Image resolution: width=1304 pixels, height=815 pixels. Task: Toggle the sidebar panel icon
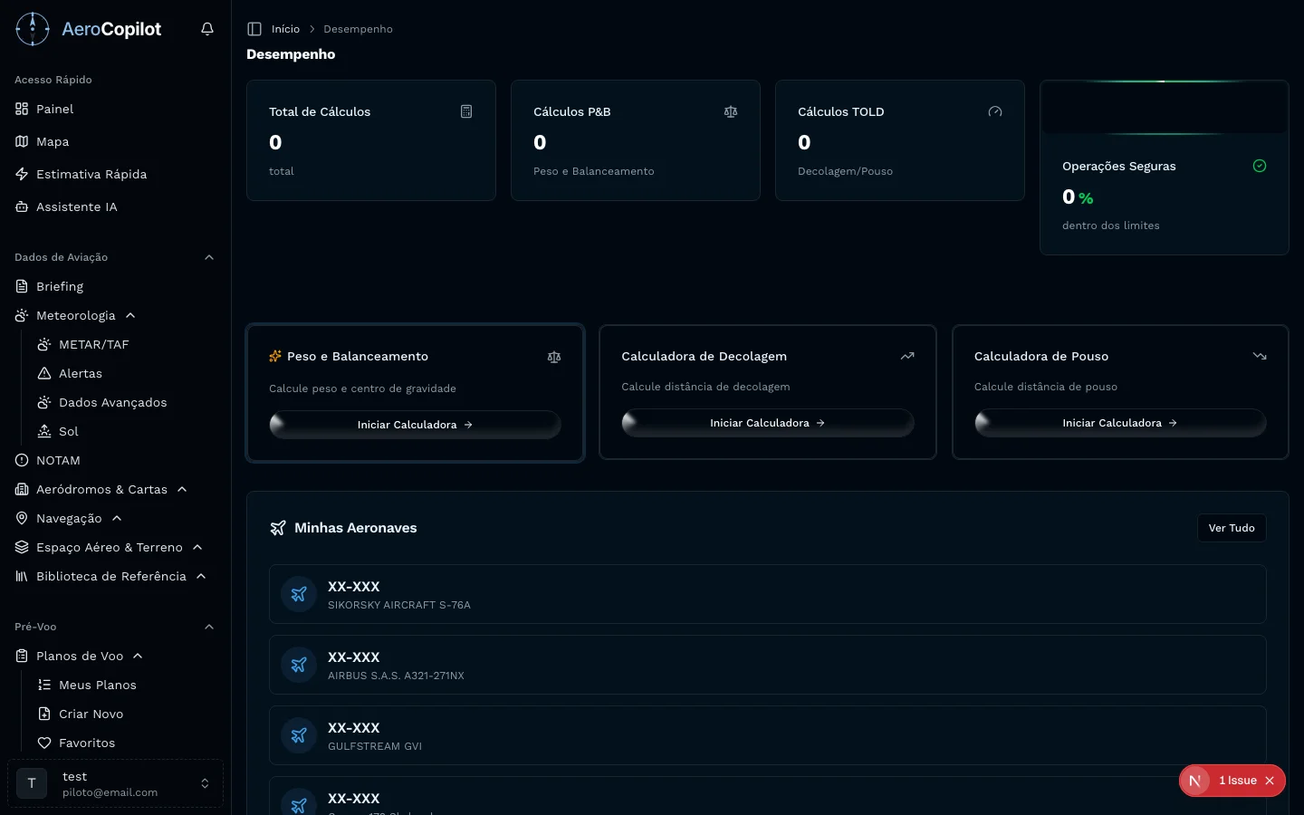pyautogui.click(x=254, y=29)
